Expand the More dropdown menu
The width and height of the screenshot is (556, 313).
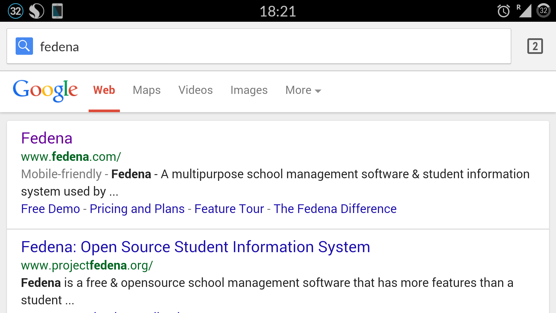click(x=303, y=90)
